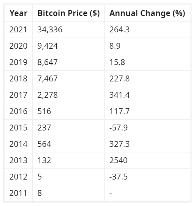Viewport: 196px width, 206px height.
Task: Click the 2020 year cell
Action: click(18, 46)
